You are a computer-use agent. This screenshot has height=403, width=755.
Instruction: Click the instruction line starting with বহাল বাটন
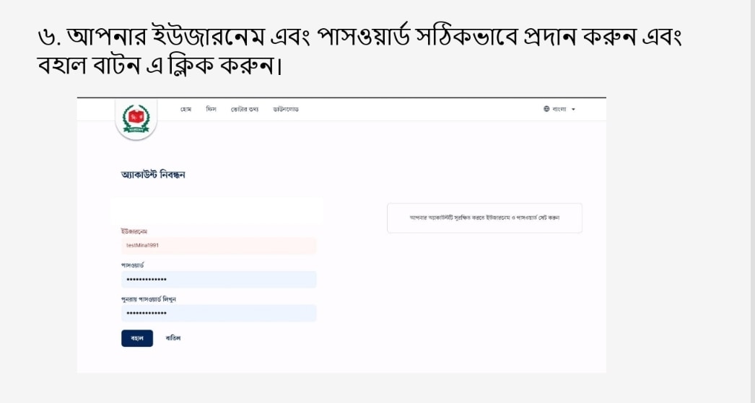point(158,67)
